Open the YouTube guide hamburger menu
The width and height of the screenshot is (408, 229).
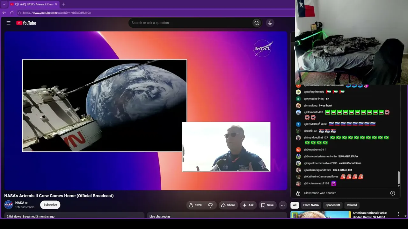click(x=9, y=23)
